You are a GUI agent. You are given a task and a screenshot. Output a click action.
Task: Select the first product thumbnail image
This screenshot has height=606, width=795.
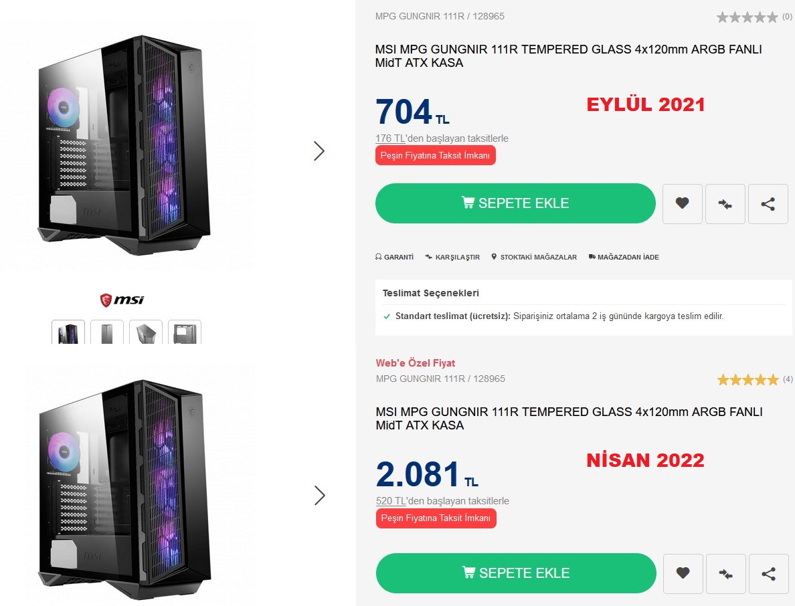(68, 332)
